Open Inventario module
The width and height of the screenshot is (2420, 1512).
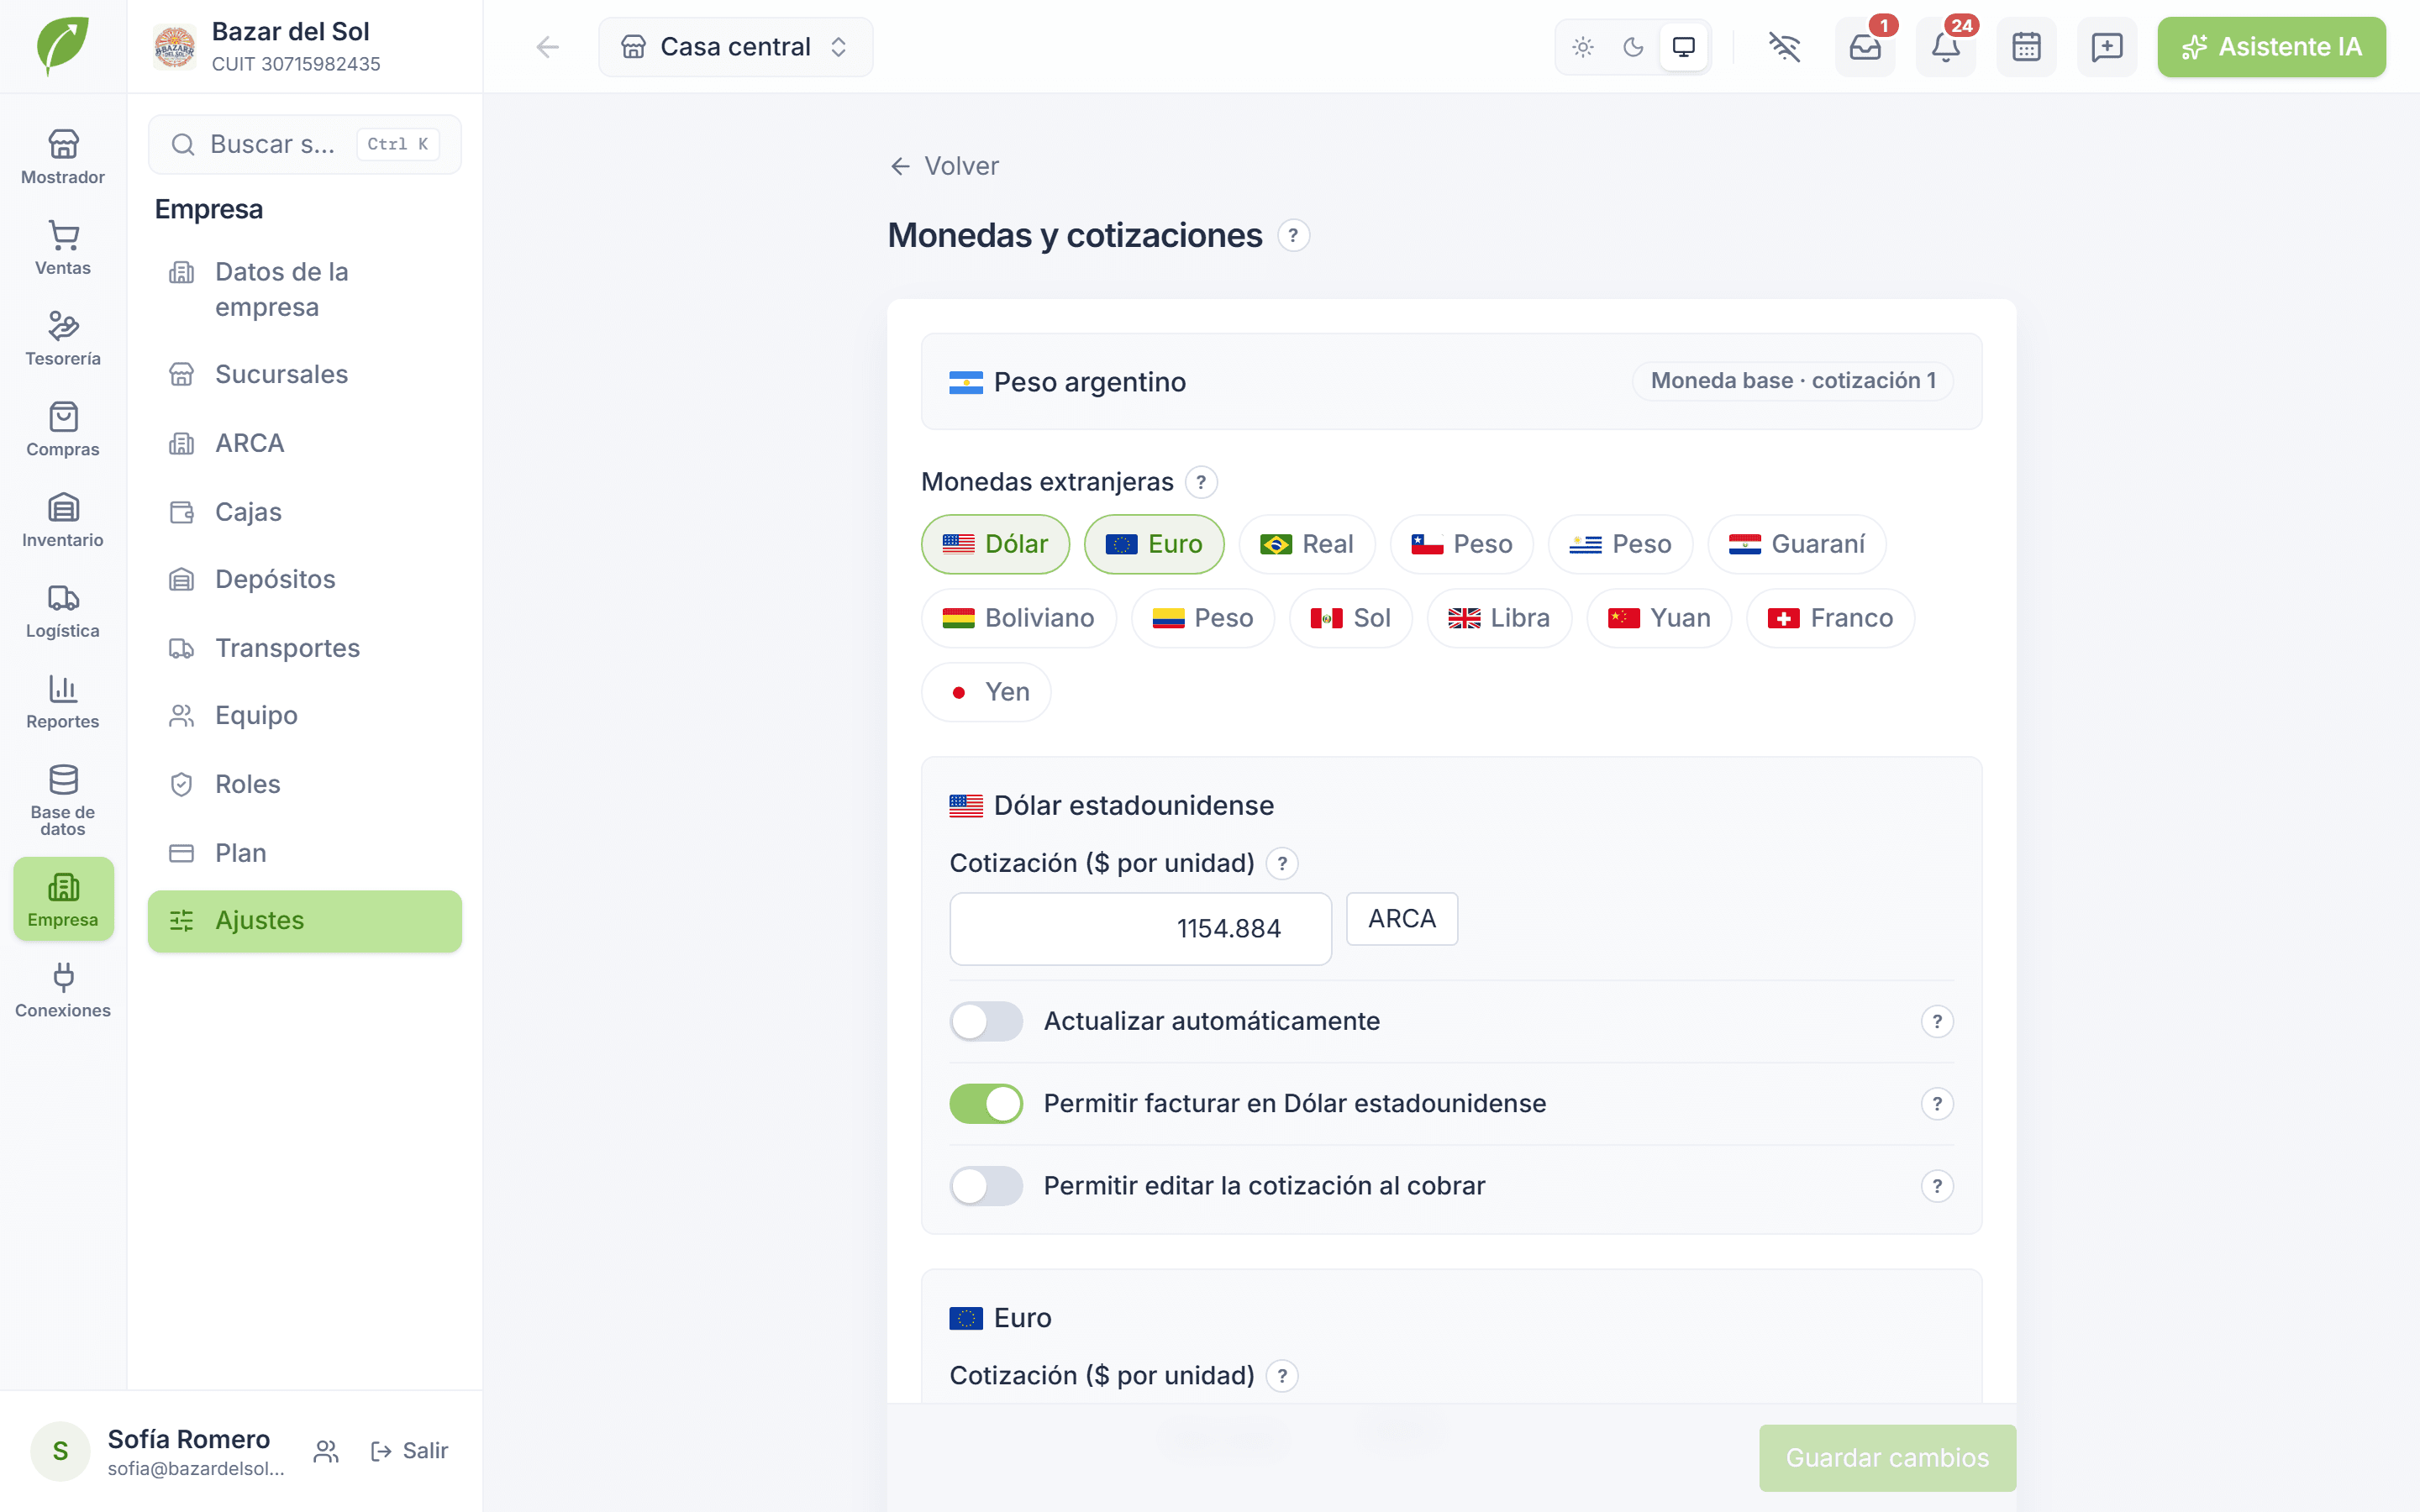coord(63,520)
